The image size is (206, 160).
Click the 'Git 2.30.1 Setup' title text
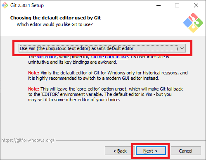click(x=27, y=5)
